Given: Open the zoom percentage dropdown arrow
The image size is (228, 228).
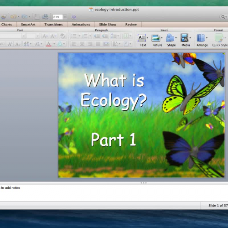Looking at the screenshot, I should click(x=65, y=17).
